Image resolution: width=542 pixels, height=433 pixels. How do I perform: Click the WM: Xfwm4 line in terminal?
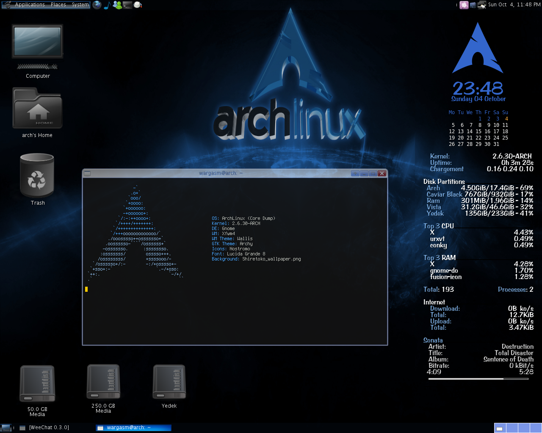(223, 234)
